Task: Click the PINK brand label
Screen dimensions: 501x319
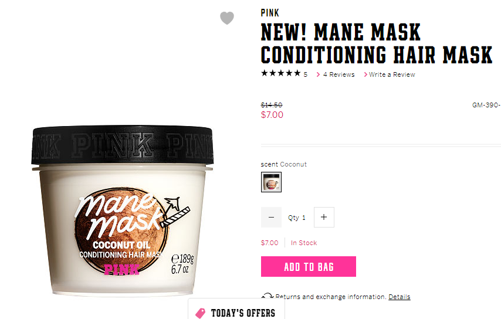Action: pyautogui.click(x=270, y=13)
